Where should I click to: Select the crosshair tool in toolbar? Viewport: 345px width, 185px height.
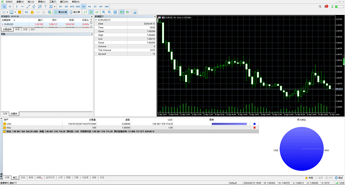tap(10, 6)
